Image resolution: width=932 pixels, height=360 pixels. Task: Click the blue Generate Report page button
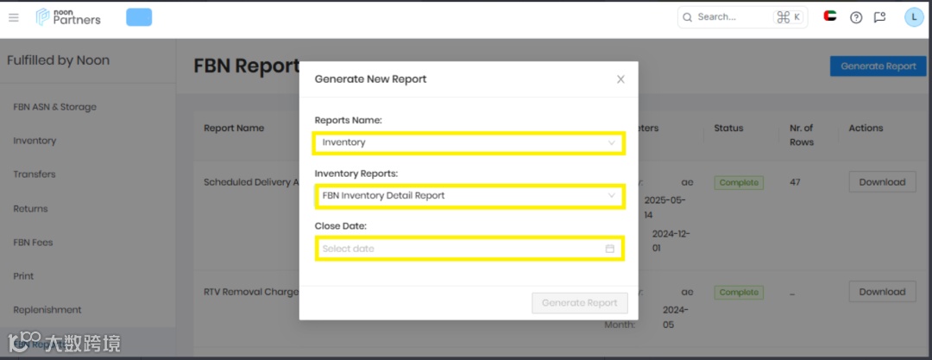click(878, 66)
